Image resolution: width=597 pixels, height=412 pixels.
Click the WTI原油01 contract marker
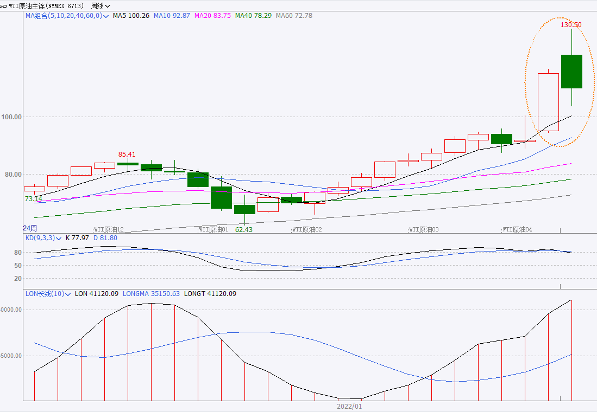213,229
